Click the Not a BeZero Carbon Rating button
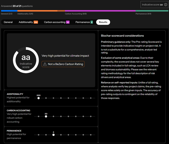This screenshot has height=144, width=169. 63,64
